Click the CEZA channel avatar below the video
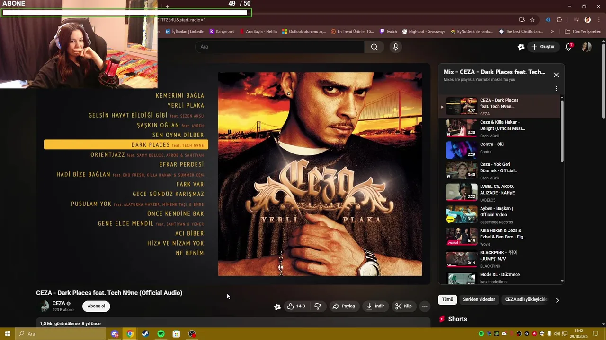The width and height of the screenshot is (606, 340). point(45,306)
